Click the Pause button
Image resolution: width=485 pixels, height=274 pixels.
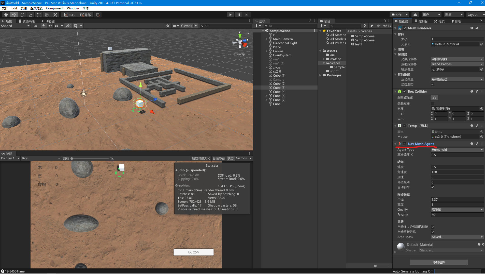[x=238, y=15]
